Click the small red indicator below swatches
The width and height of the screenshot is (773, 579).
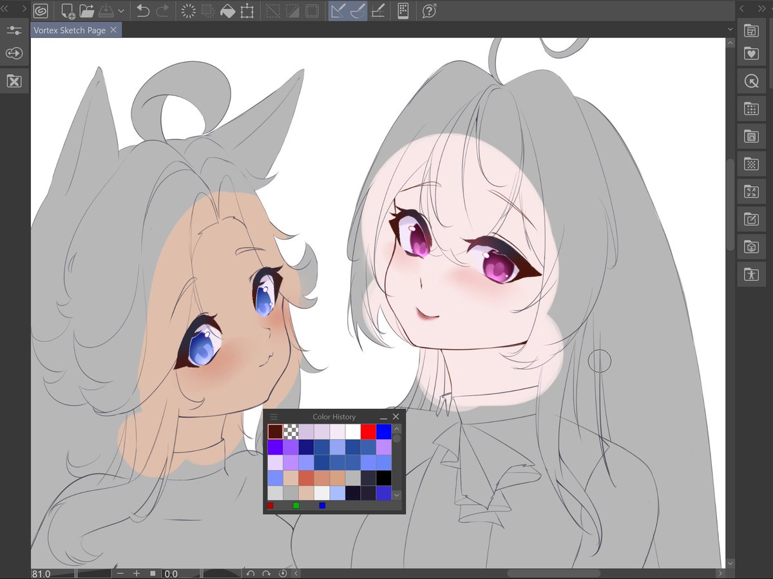271,506
